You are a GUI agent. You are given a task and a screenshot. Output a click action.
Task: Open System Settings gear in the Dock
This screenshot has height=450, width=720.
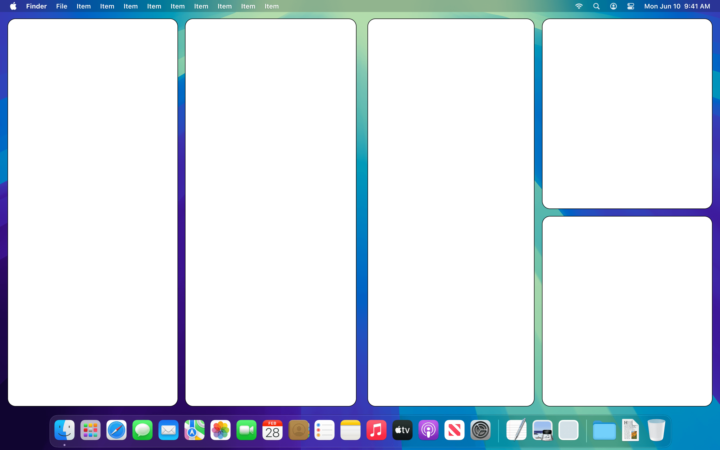480,430
